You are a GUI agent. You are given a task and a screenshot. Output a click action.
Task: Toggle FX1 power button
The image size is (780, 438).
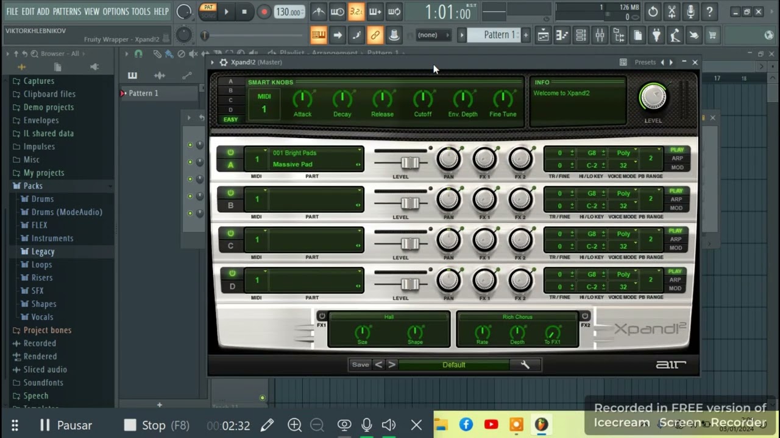[x=322, y=316]
